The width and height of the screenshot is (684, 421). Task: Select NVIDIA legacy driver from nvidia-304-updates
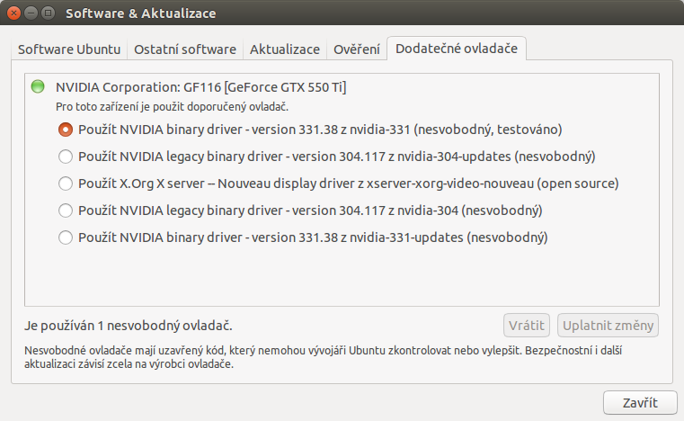[x=65, y=157]
